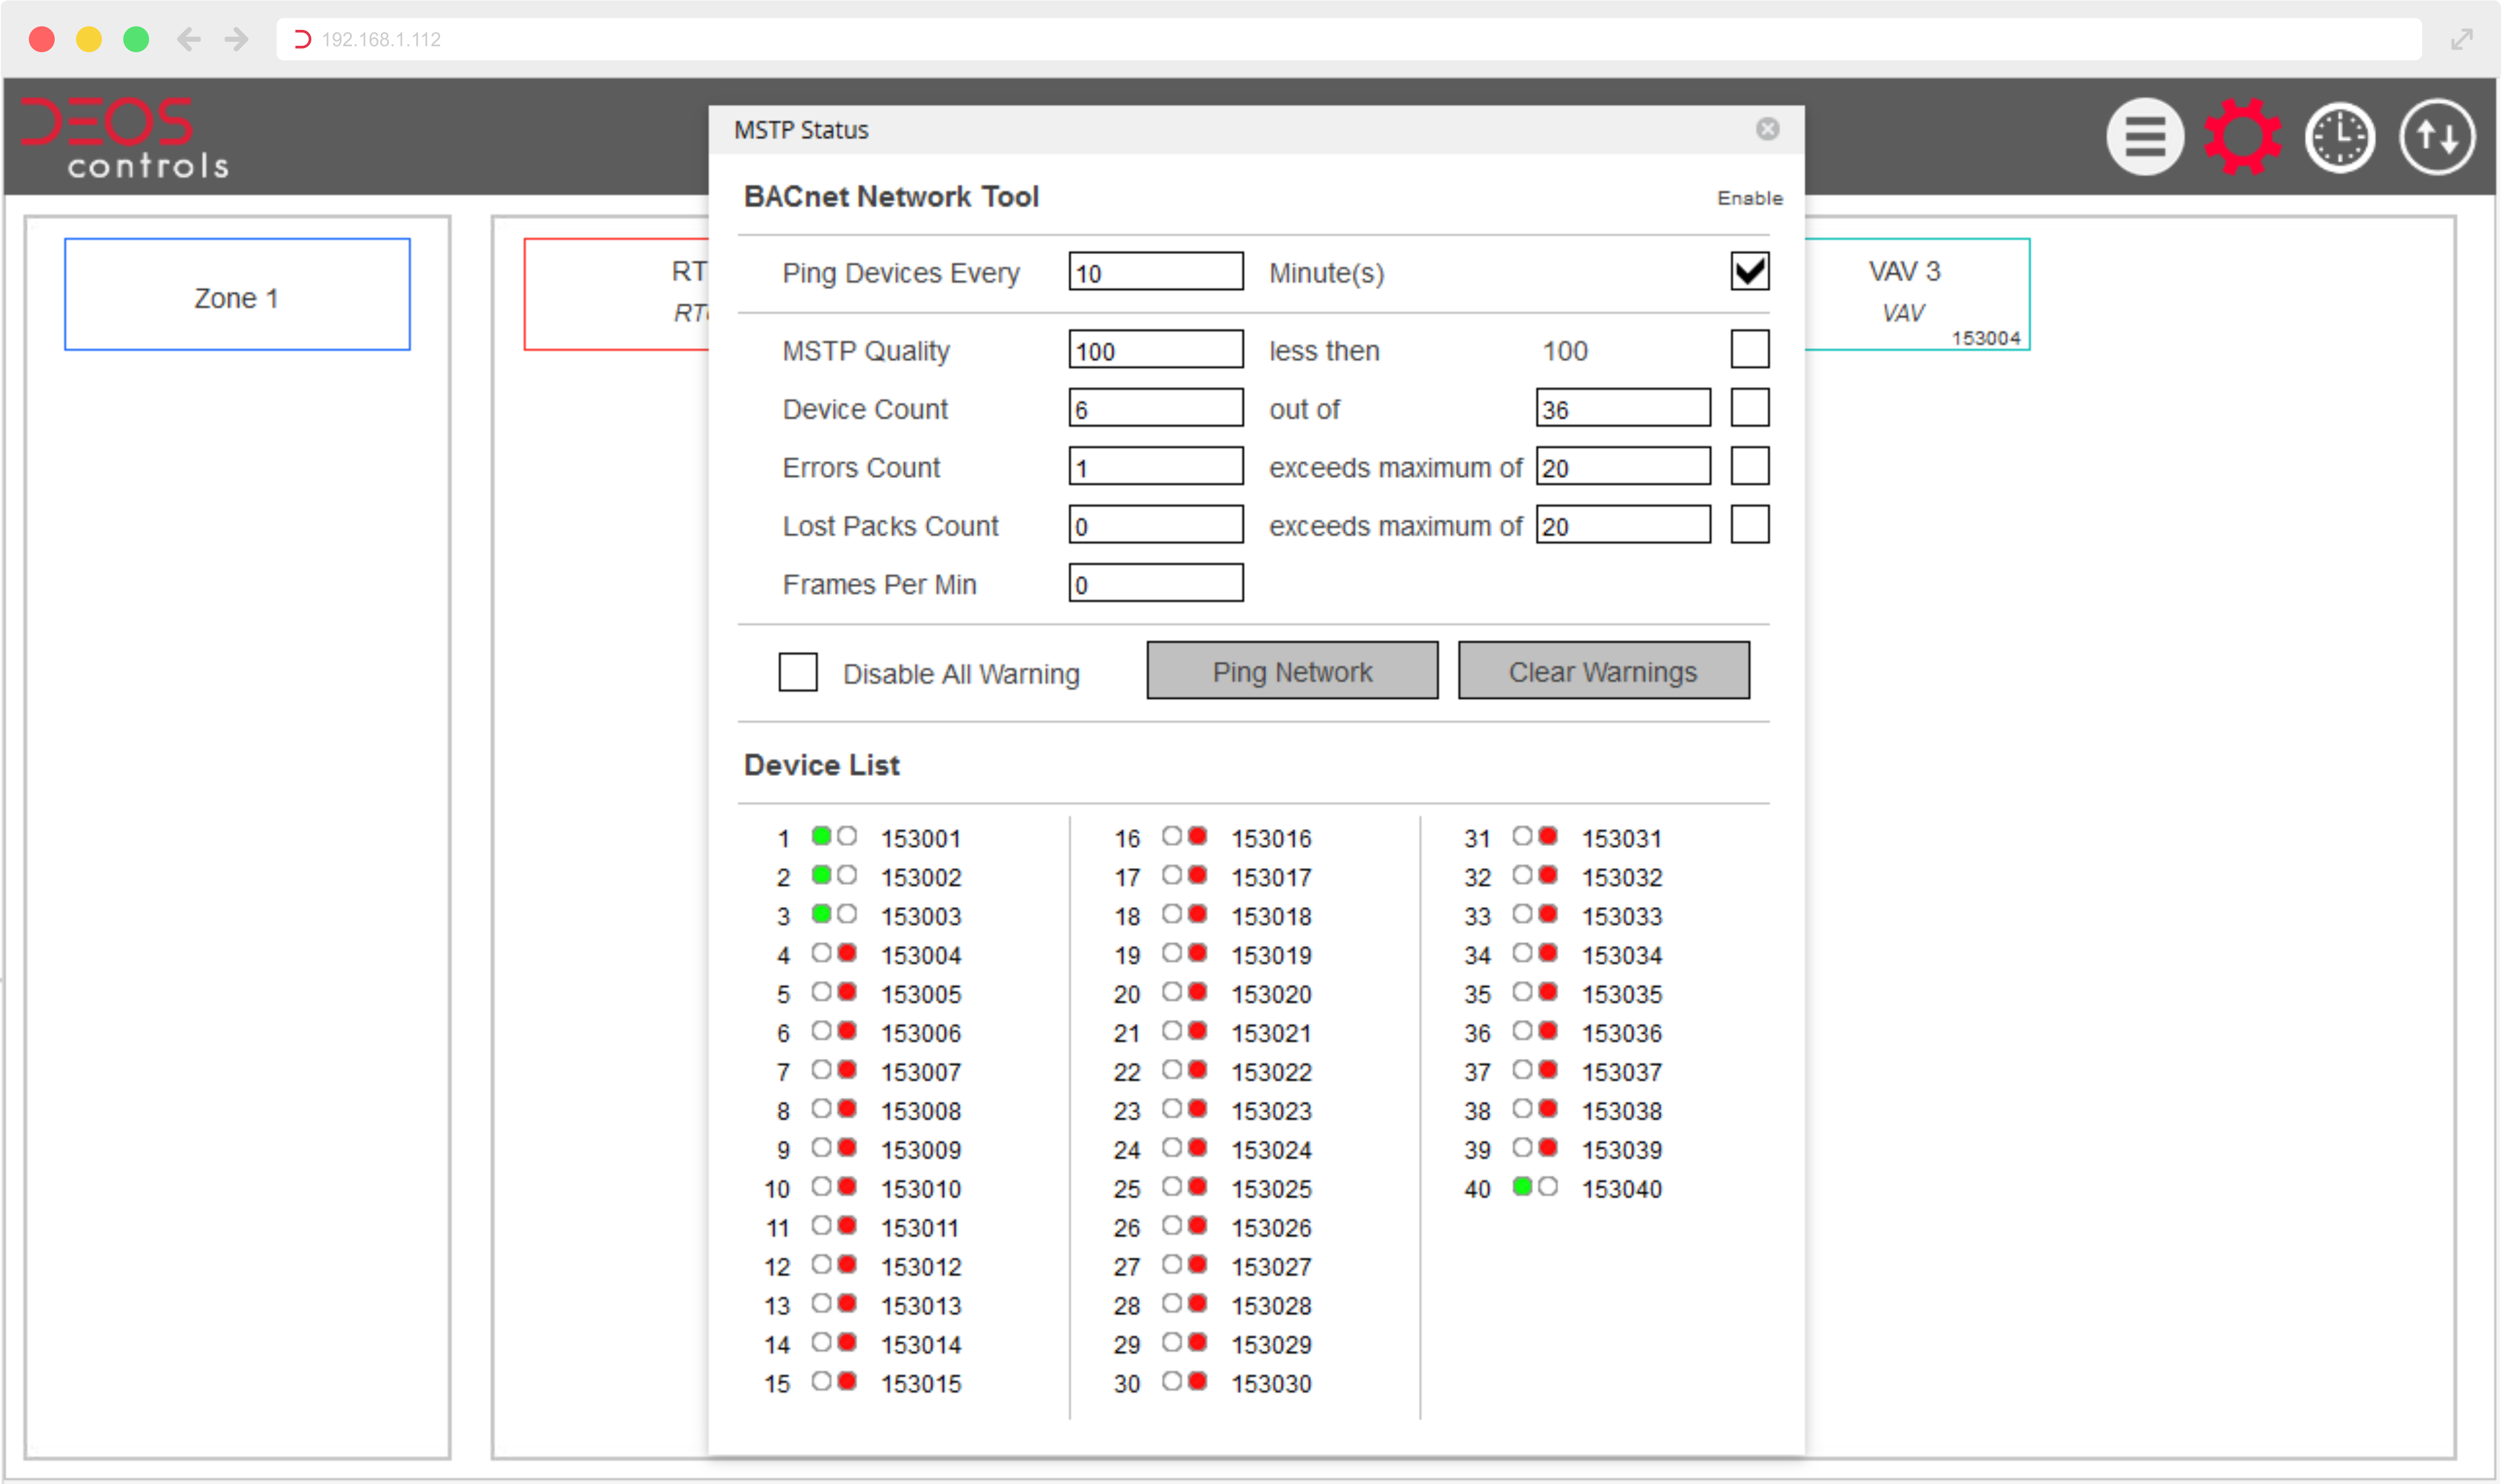
Task: Click the red settings gear icon
Action: point(2242,137)
